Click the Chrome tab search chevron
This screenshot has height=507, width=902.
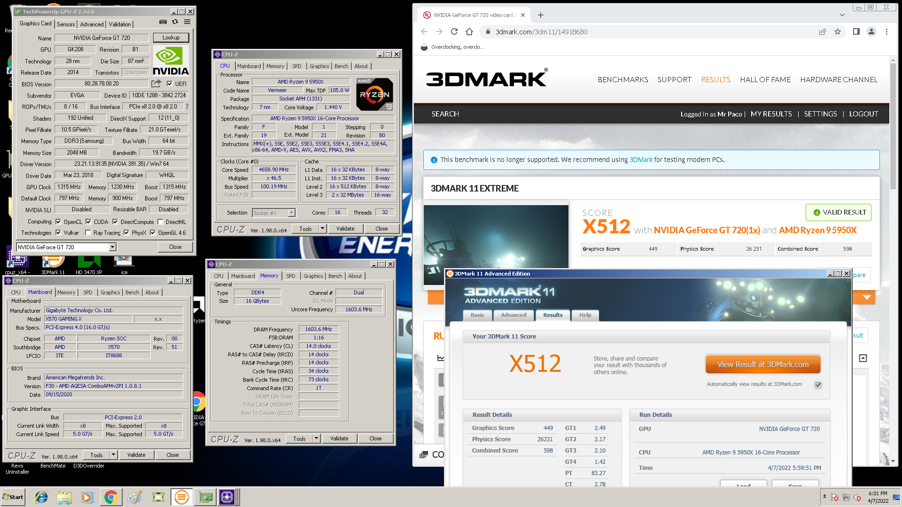pos(842,15)
